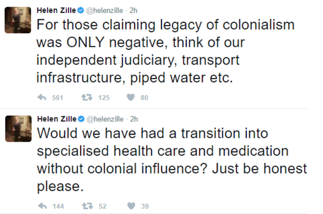Click @helenzille handle on second tweet
Image resolution: width=323 pixels, height=214 pixels.
[105, 119]
